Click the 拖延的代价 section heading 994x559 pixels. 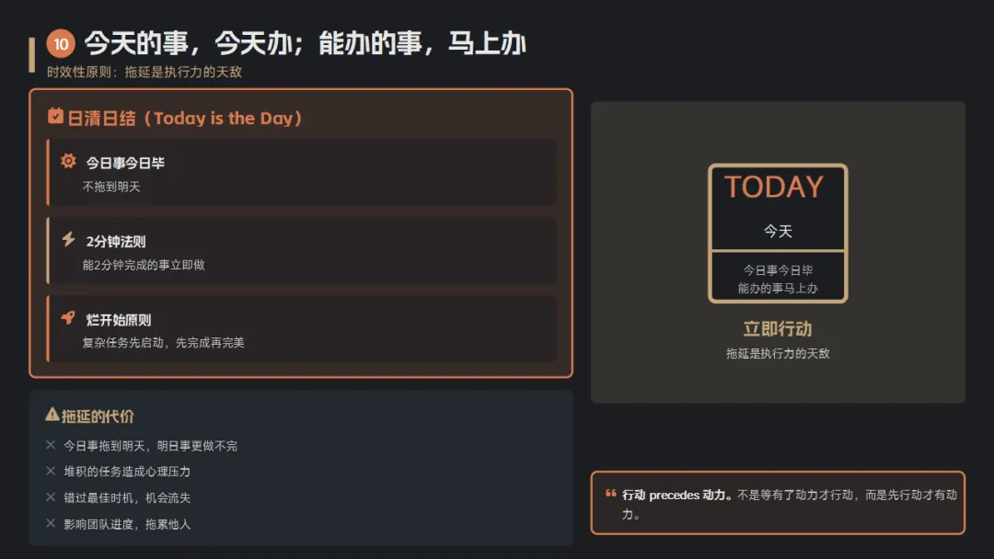(98, 416)
